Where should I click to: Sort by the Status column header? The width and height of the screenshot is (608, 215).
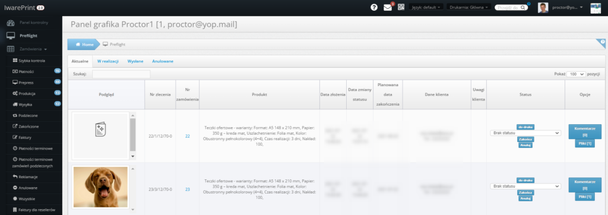pyautogui.click(x=525, y=94)
